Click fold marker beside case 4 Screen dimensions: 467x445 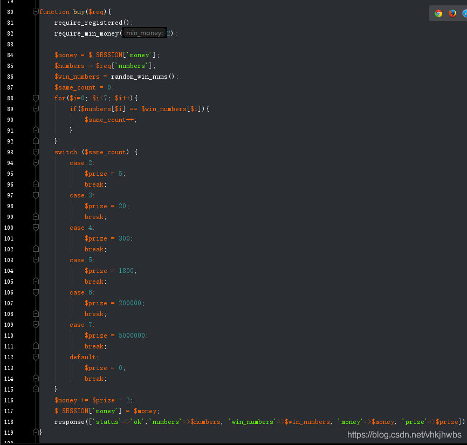tap(36, 228)
